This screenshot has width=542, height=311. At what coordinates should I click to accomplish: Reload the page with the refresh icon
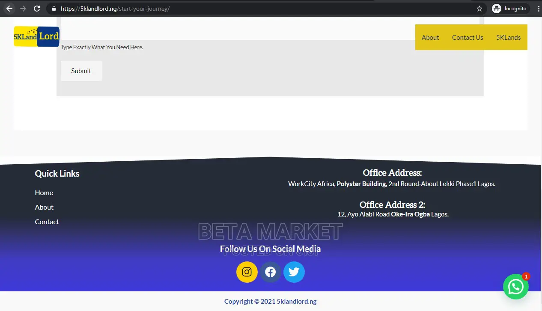click(x=37, y=9)
